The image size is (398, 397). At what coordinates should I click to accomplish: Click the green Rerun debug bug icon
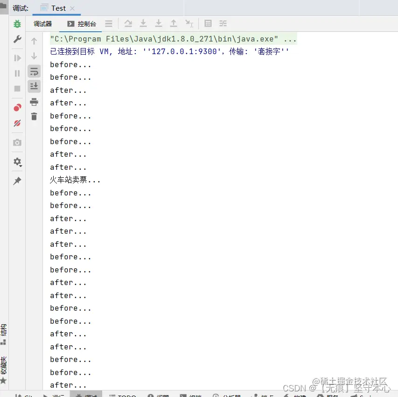pyautogui.click(x=17, y=24)
